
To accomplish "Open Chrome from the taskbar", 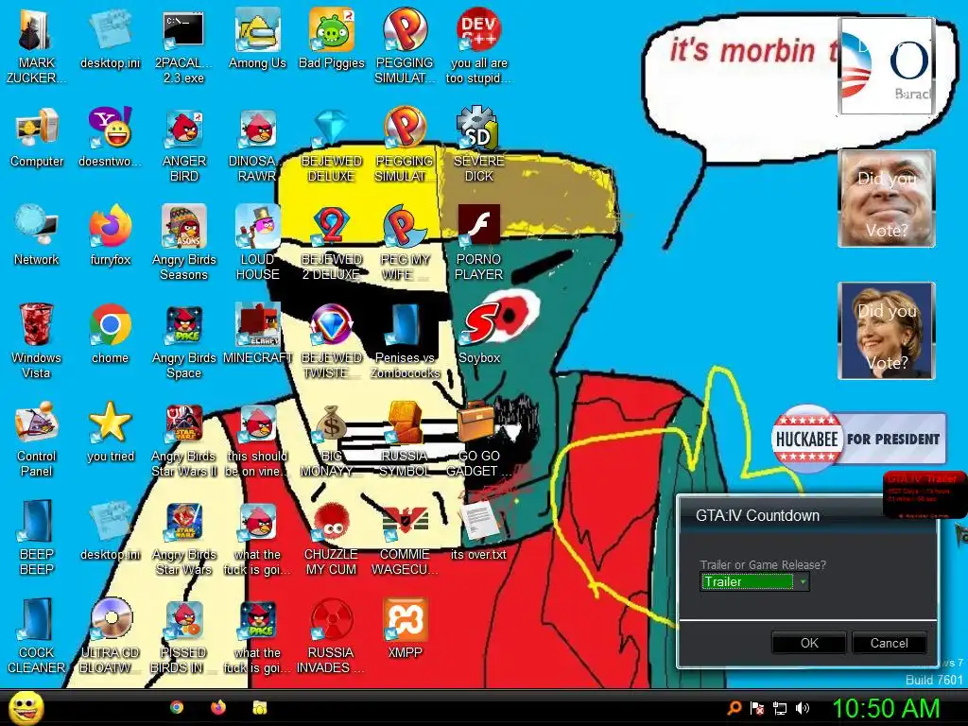I will (x=177, y=707).
